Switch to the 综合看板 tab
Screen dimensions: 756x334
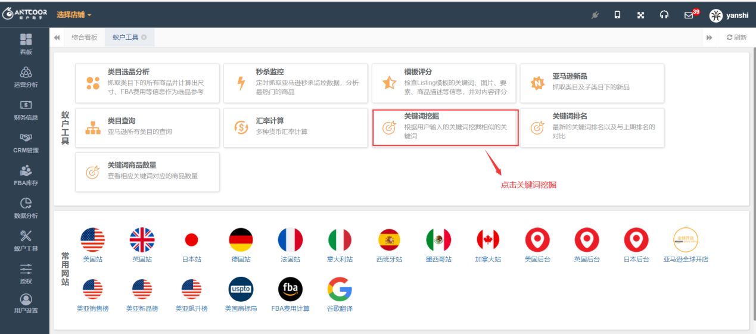click(x=84, y=37)
